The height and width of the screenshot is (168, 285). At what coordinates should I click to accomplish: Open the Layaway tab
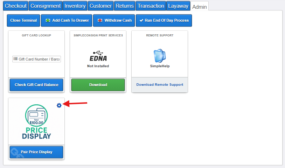point(178,6)
